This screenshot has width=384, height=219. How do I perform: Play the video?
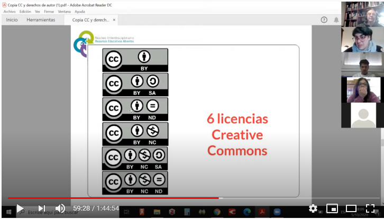pyautogui.click(x=20, y=208)
